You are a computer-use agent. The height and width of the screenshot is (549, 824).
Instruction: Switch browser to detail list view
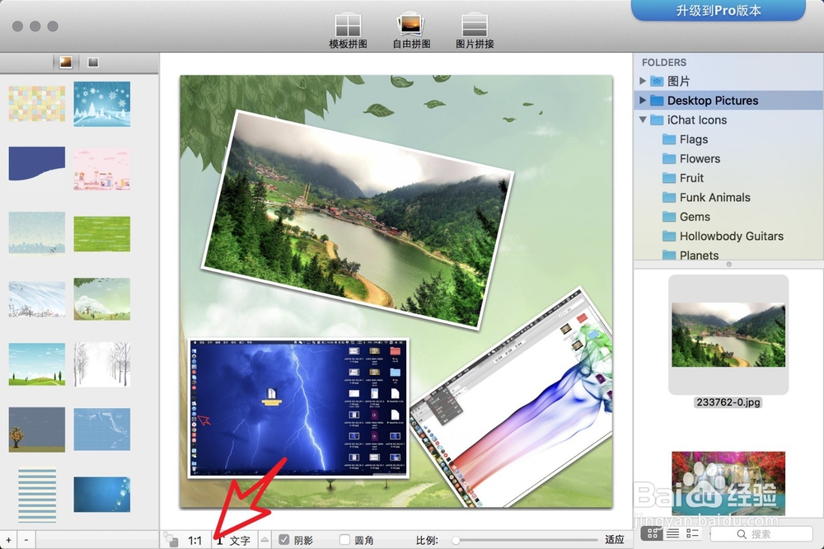(693, 534)
